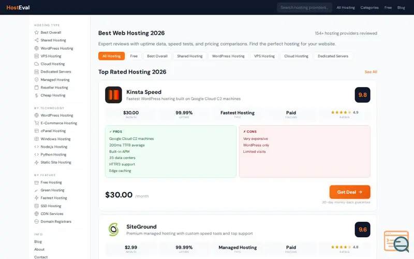Click the 9.6 score badge

[362, 229]
